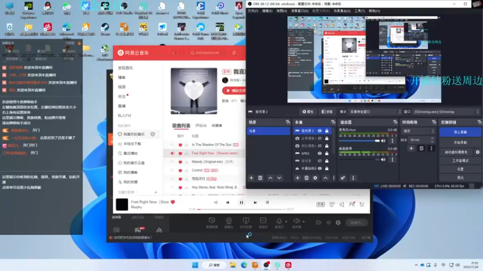Open capture mode dropdown in OBS toolbar
Viewport: 483px width, 271px height.
tap(375, 112)
